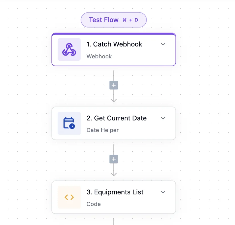Click the ⌘ + D shortcut hint
Viewport: 235px width, 225px height.
(x=130, y=20)
